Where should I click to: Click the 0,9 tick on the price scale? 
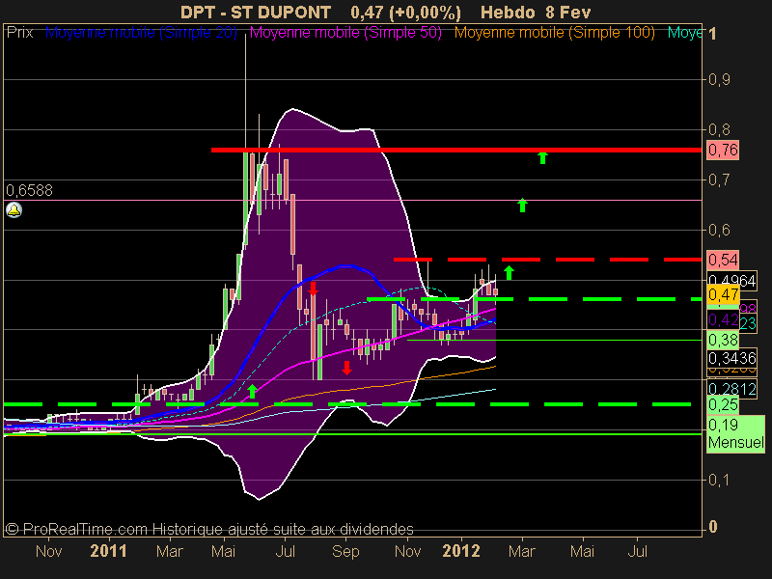[x=719, y=79]
